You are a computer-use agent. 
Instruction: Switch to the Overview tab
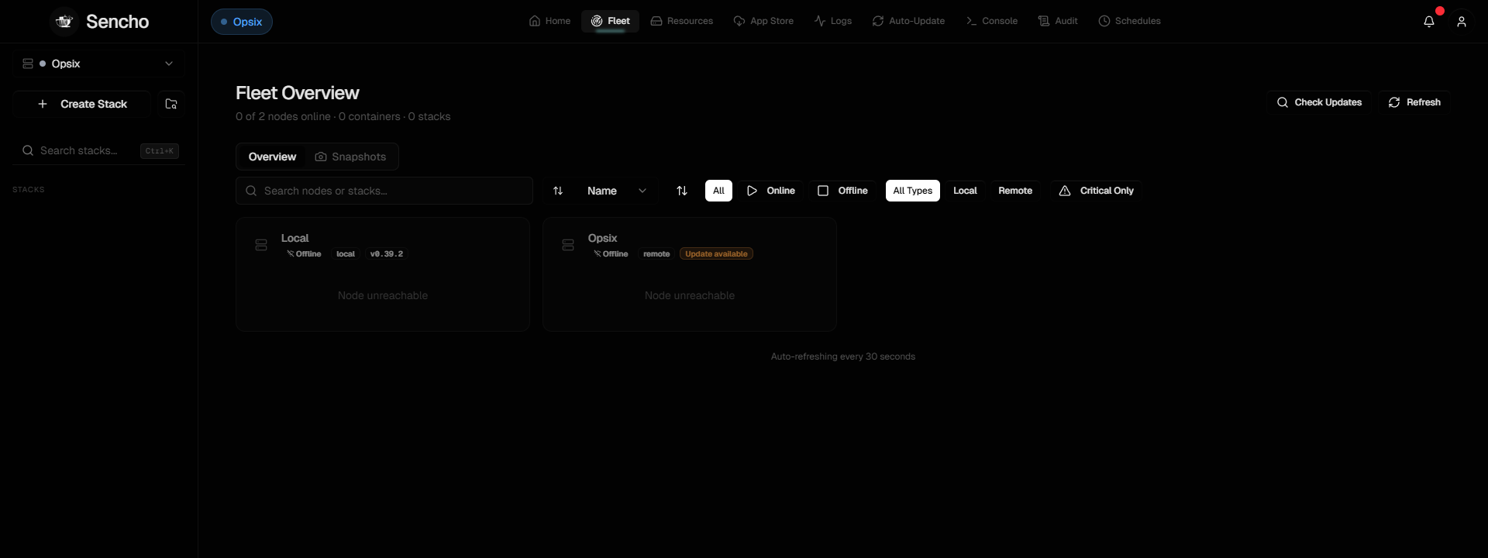(272, 157)
